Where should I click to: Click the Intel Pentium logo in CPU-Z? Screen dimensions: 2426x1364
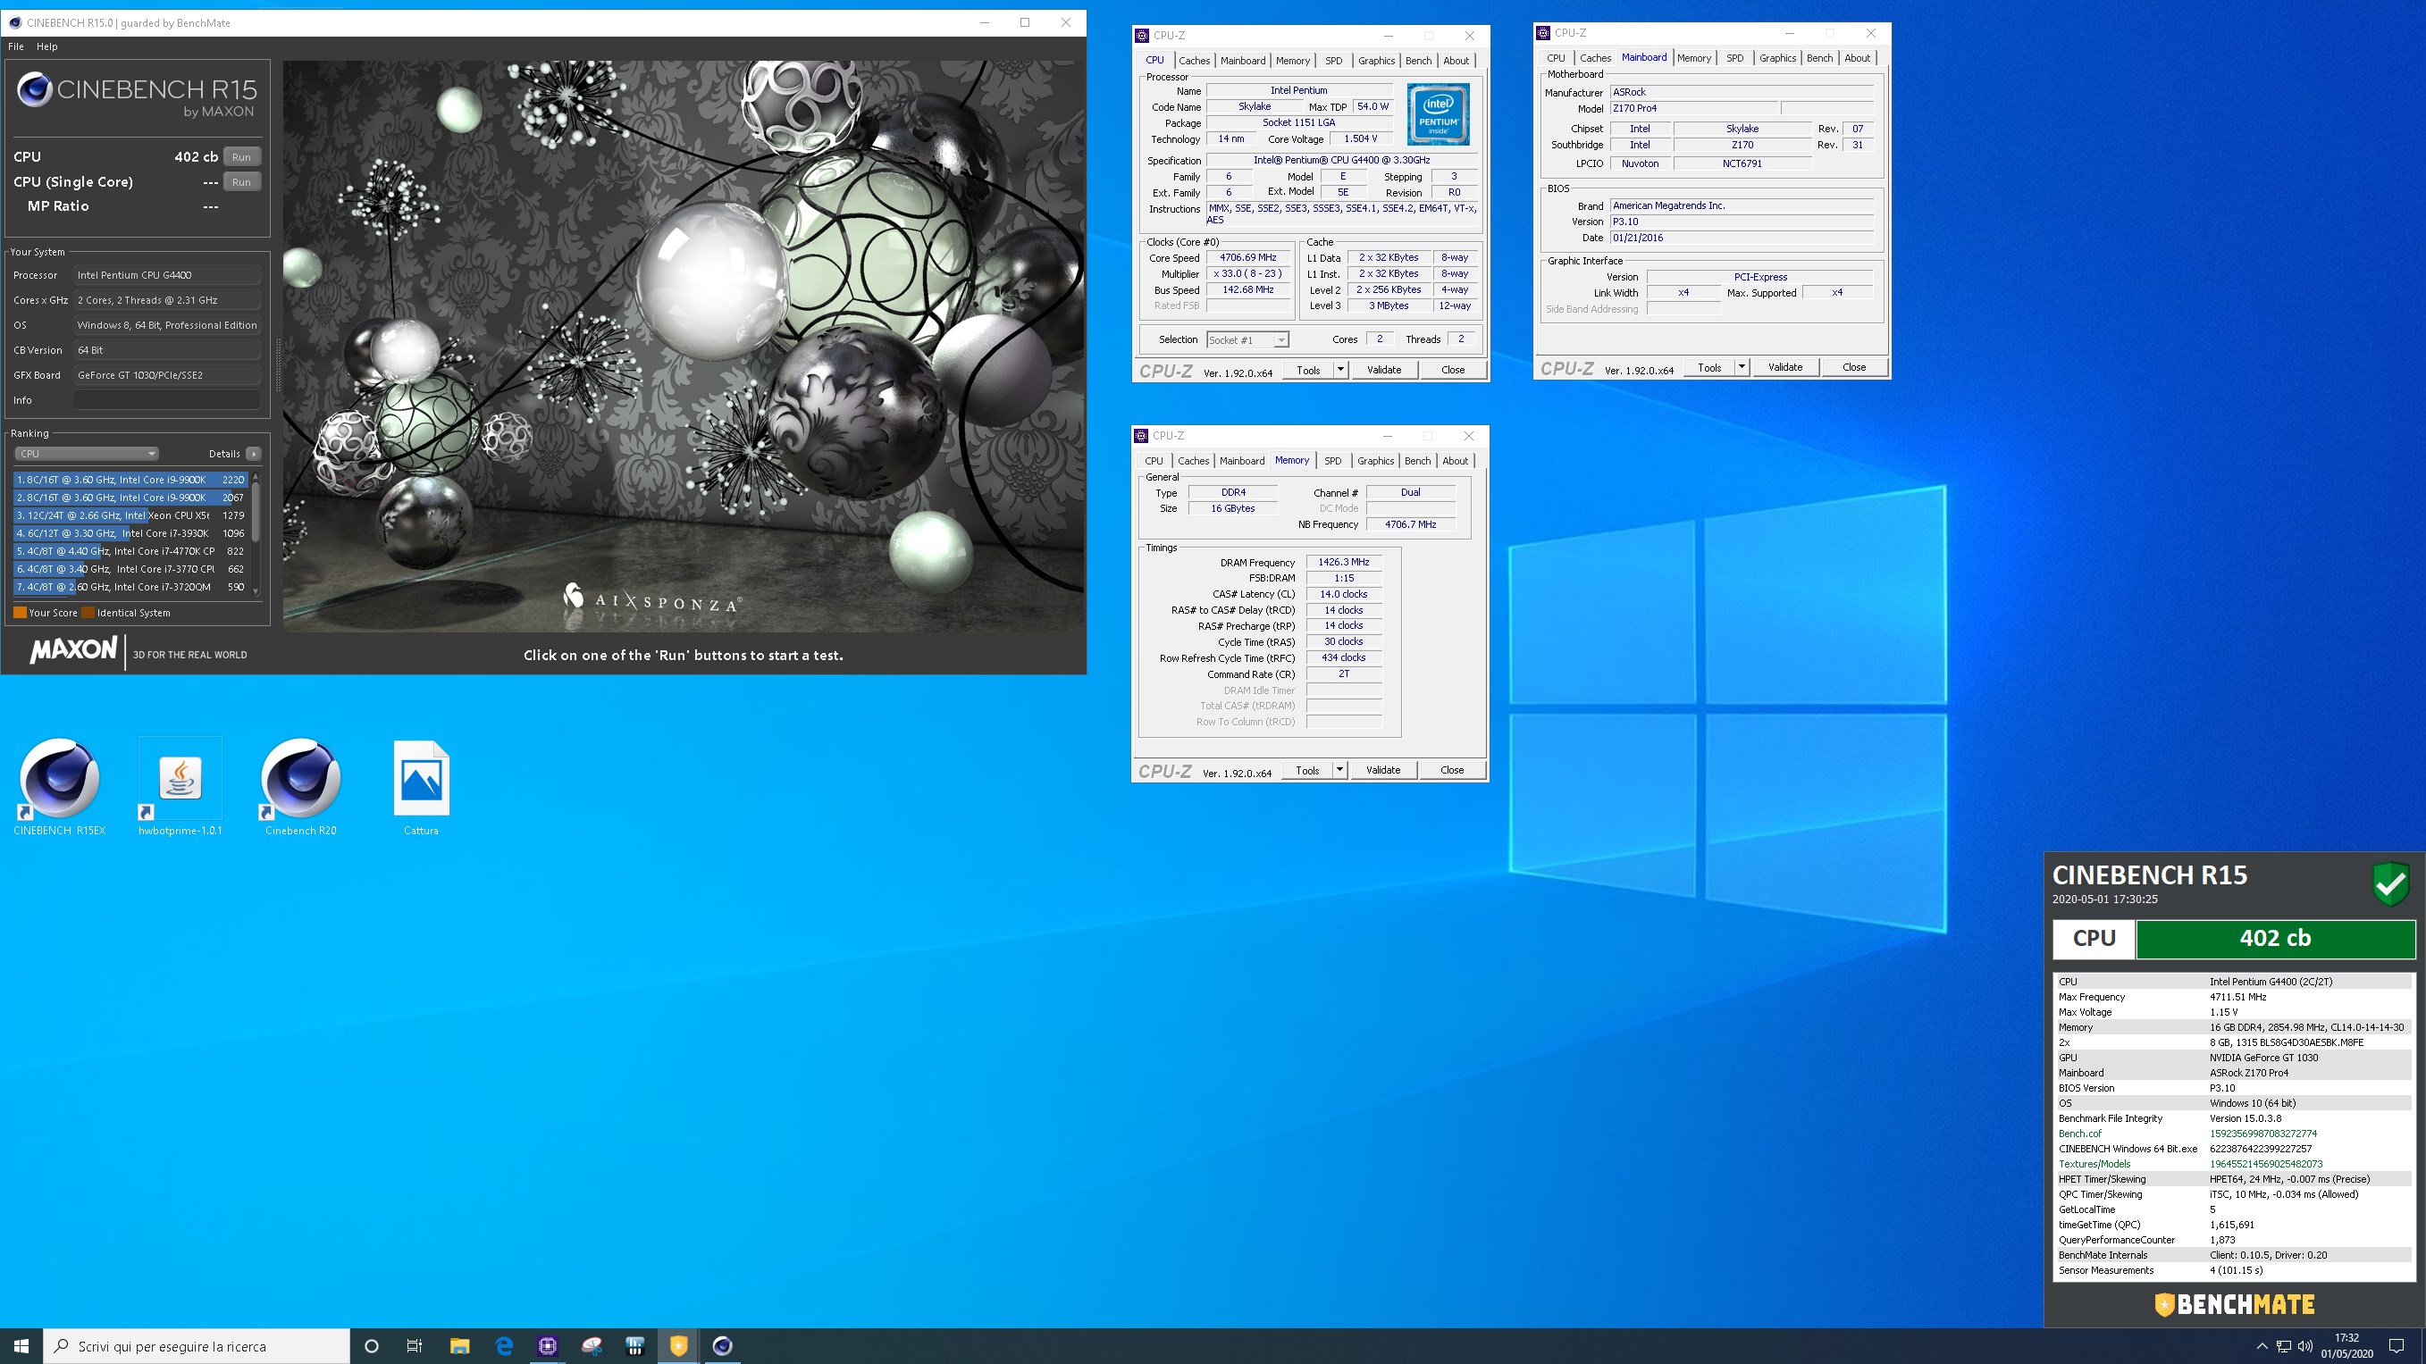(x=1438, y=114)
